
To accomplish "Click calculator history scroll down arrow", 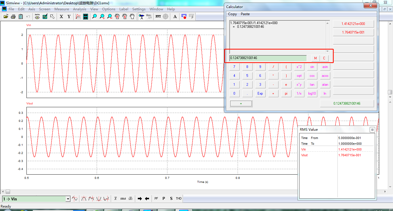I will click(327, 51).
